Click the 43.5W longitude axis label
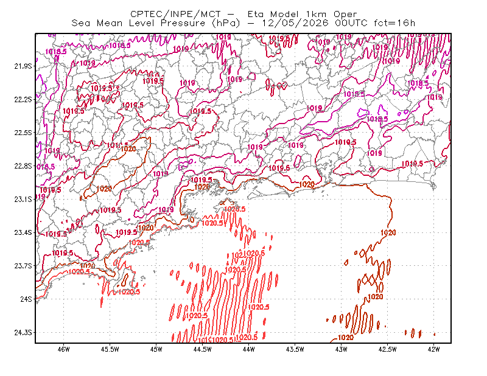The height and width of the screenshot is (376, 487). coord(295,349)
